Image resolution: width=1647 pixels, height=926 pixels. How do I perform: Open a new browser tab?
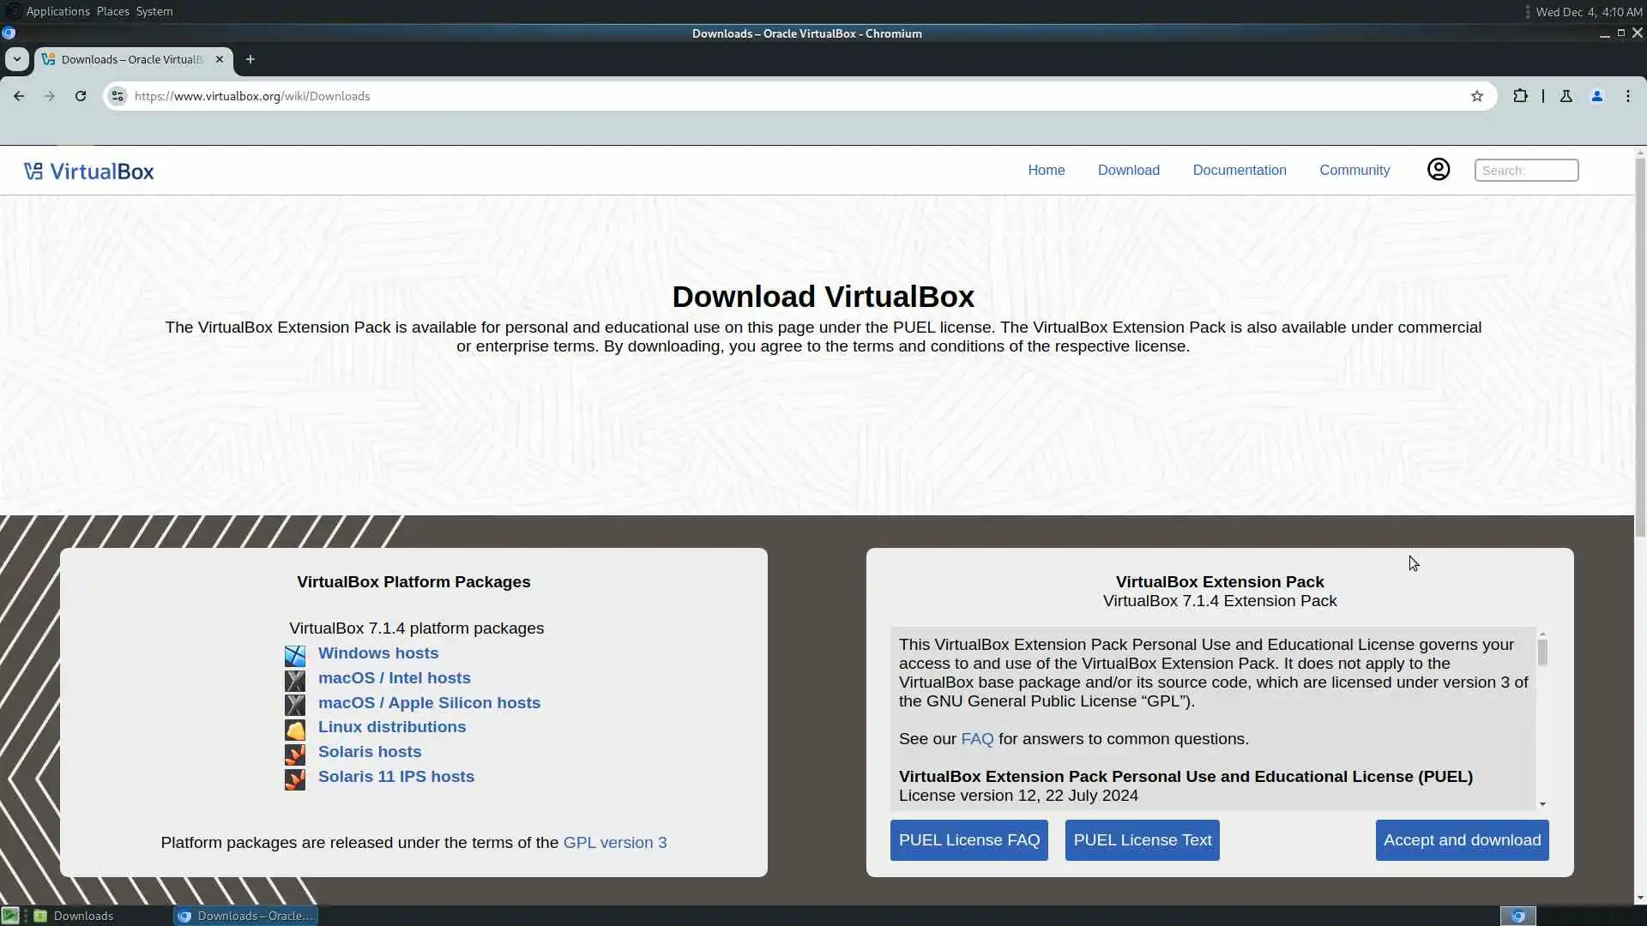(x=250, y=59)
